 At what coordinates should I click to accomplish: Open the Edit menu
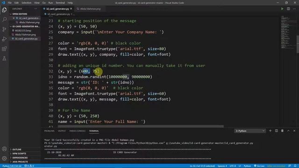pyautogui.click(x=17, y=3)
